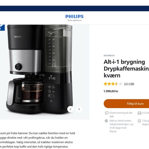Click the star rating display
Screen dimensions: 149x149
coord(113,84)
